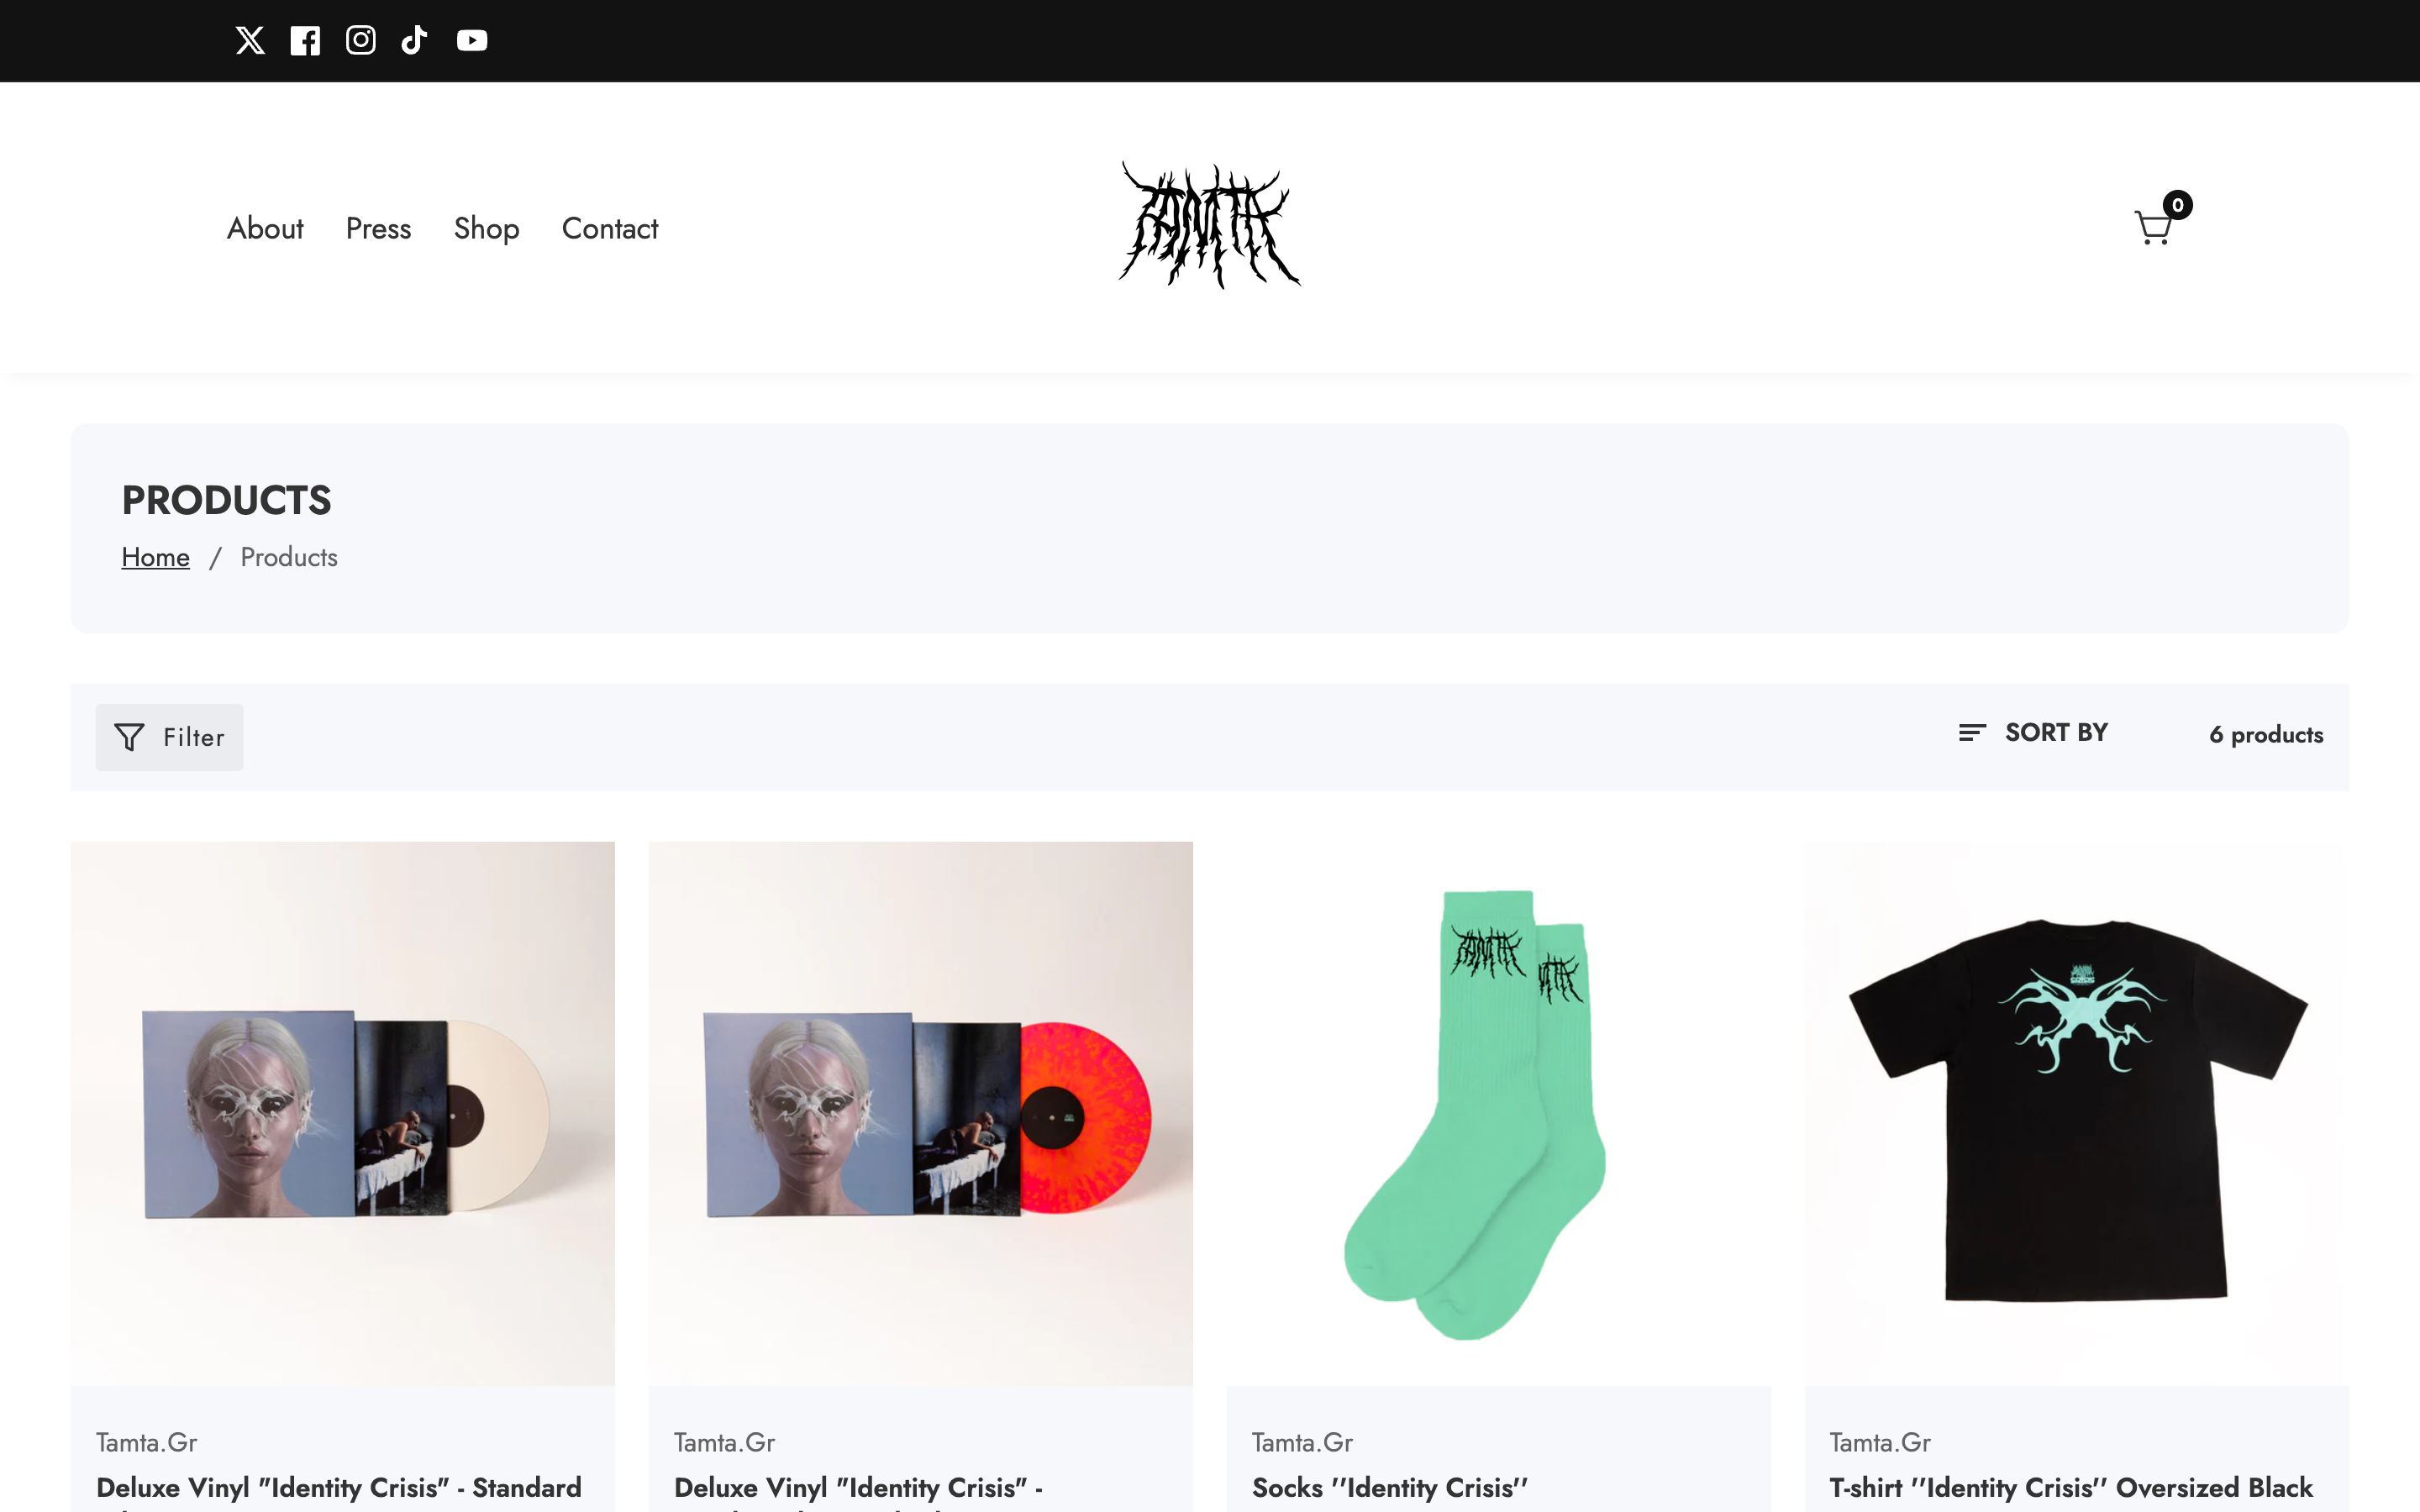Go to the About page
This screenshot has height=1512, width=2420.
(x=265, y=228)
